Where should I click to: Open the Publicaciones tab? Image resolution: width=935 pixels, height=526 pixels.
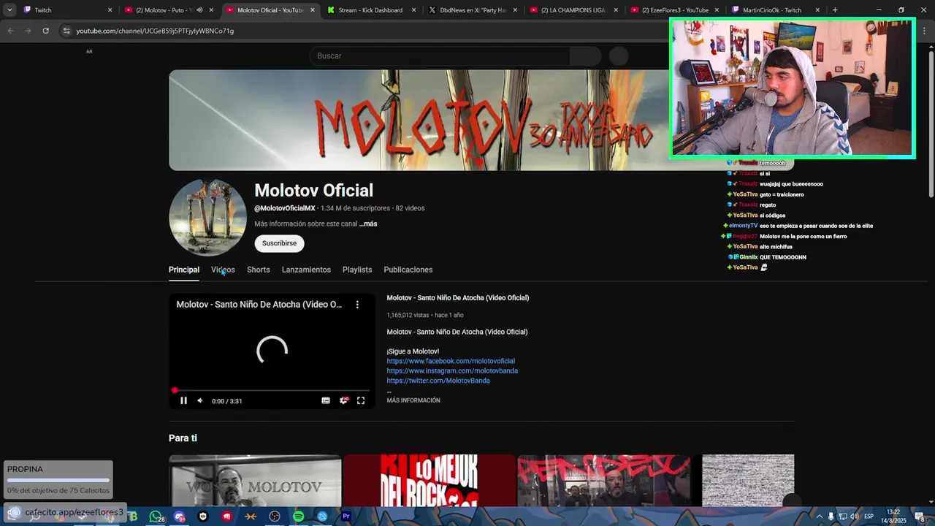tap(408, 270)
